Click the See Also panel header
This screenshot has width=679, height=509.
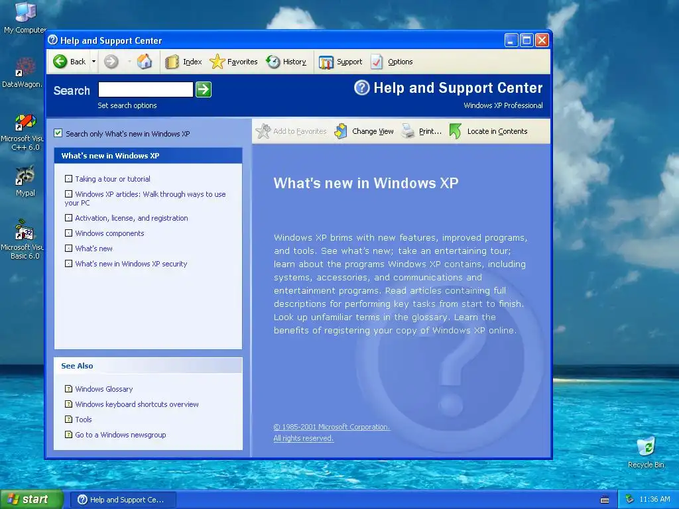click(148, 366)
